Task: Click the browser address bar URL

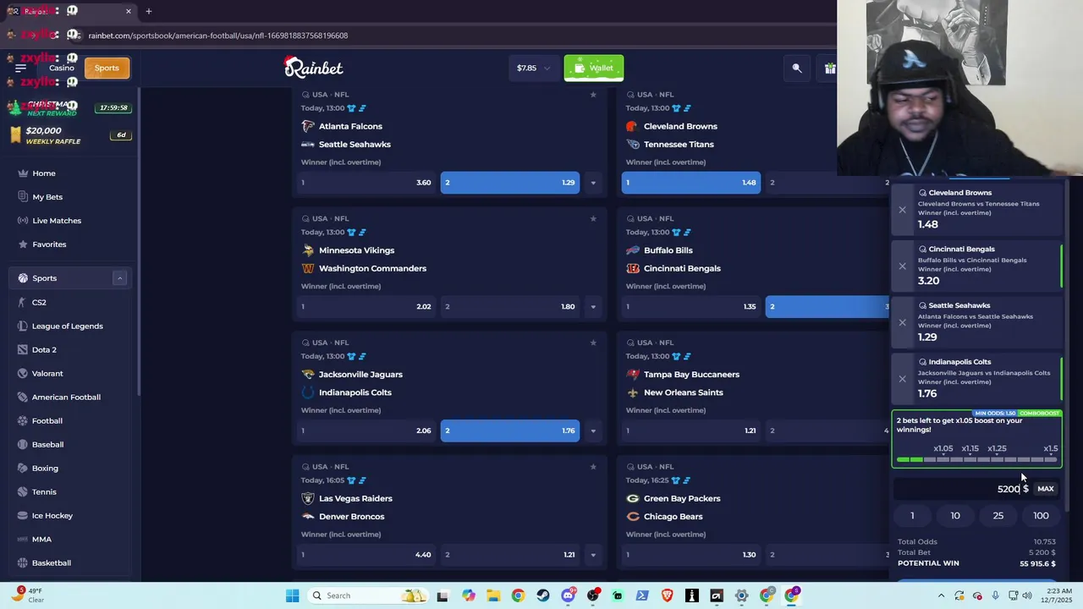Action: pyautogui.click(x=218, y=36)
